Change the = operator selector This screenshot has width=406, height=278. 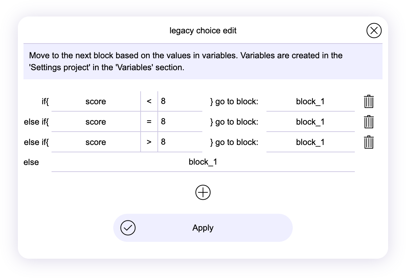coord(149,122)
